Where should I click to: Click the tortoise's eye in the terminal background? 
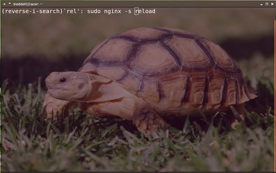tap(63, 80)
